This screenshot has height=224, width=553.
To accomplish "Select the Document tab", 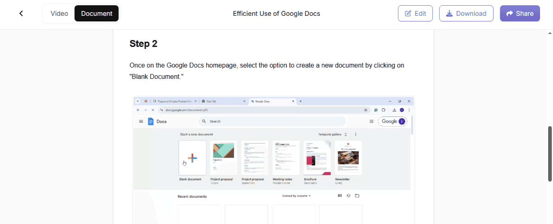I will point(97,13).
